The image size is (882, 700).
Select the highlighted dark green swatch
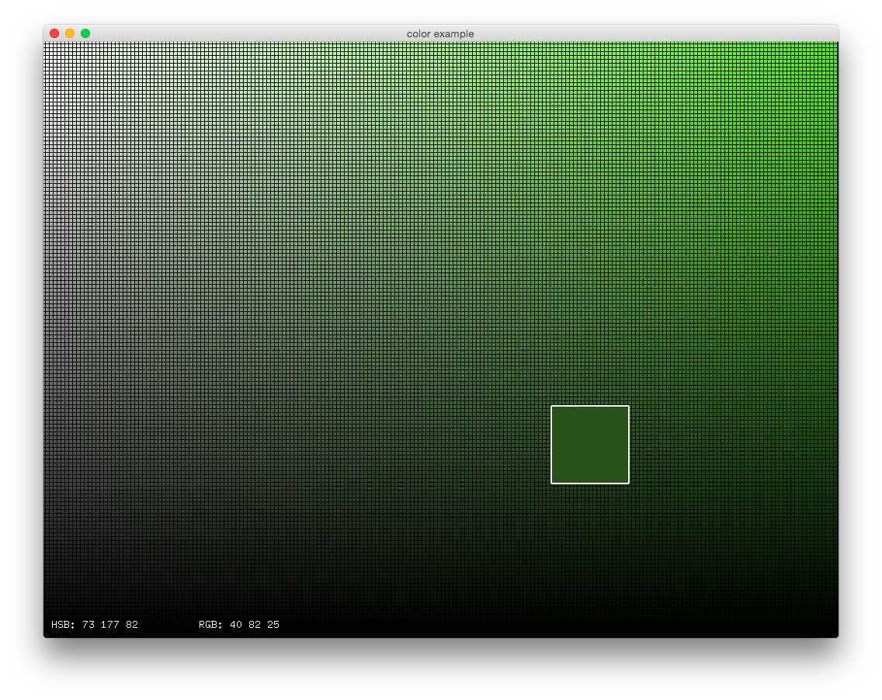(x=590, y=444)
